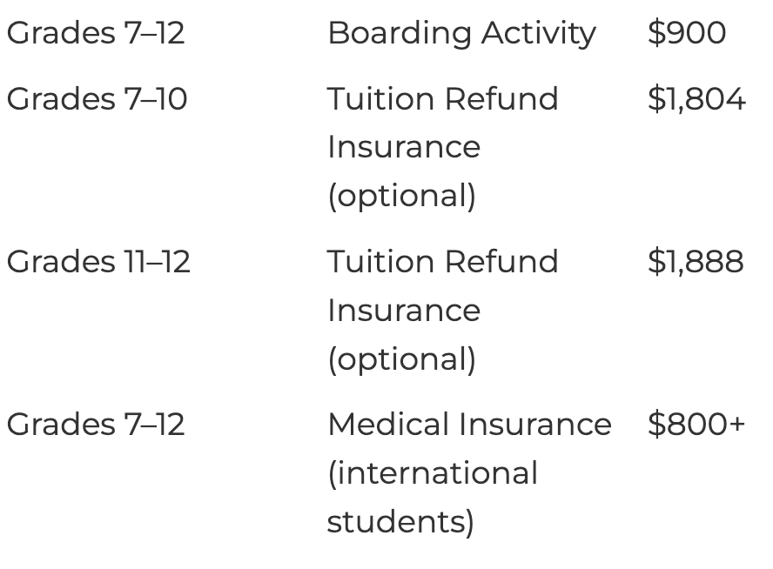
Task: Click the (international text line
Action: point(433,473)
